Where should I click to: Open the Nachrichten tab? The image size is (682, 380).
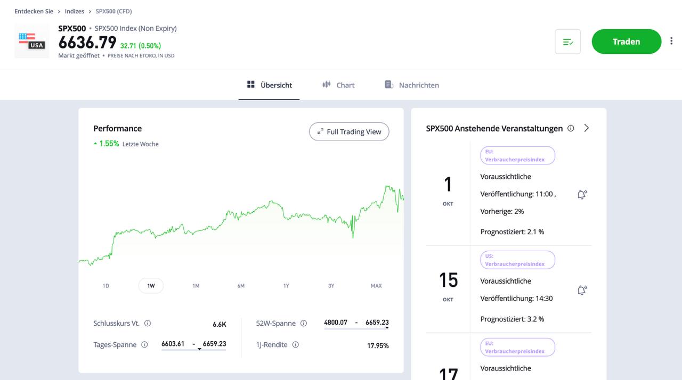coord(412,85)
